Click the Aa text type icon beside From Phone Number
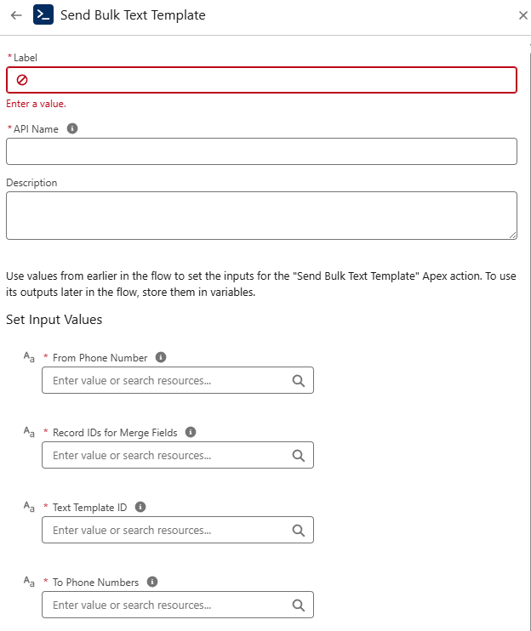Viewport: 531px width, 631px height. click(29, 358)
